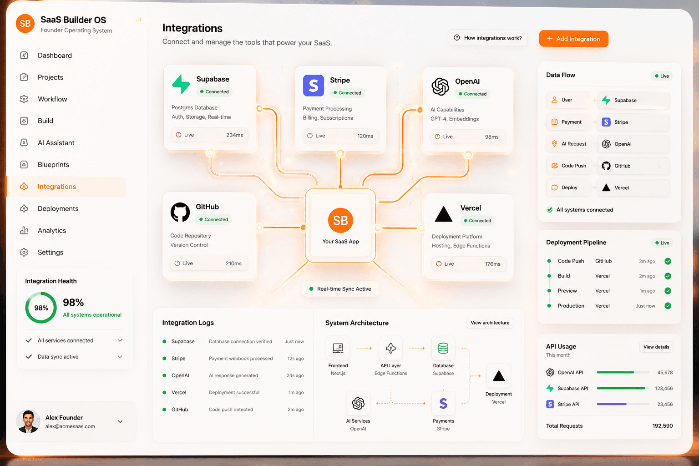Click the Data sync active checkmark
Screen dimensions: 699x466
tap(29, 357)
